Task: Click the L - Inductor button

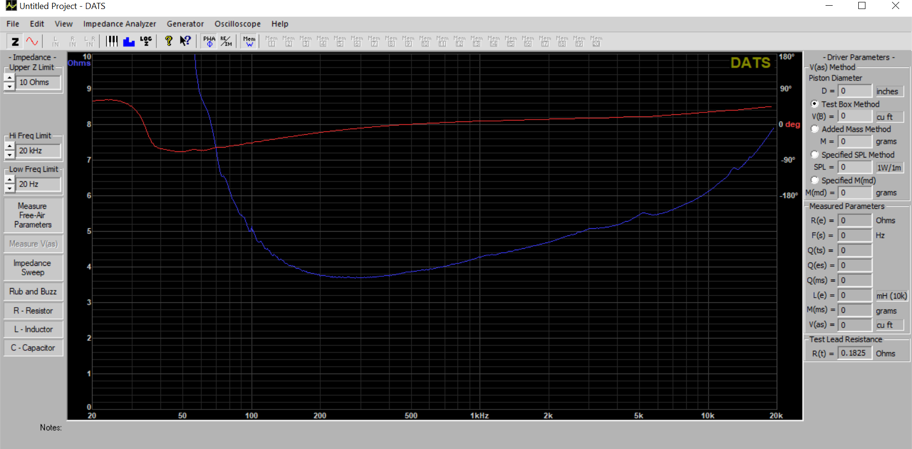Action: pos(33,329)
